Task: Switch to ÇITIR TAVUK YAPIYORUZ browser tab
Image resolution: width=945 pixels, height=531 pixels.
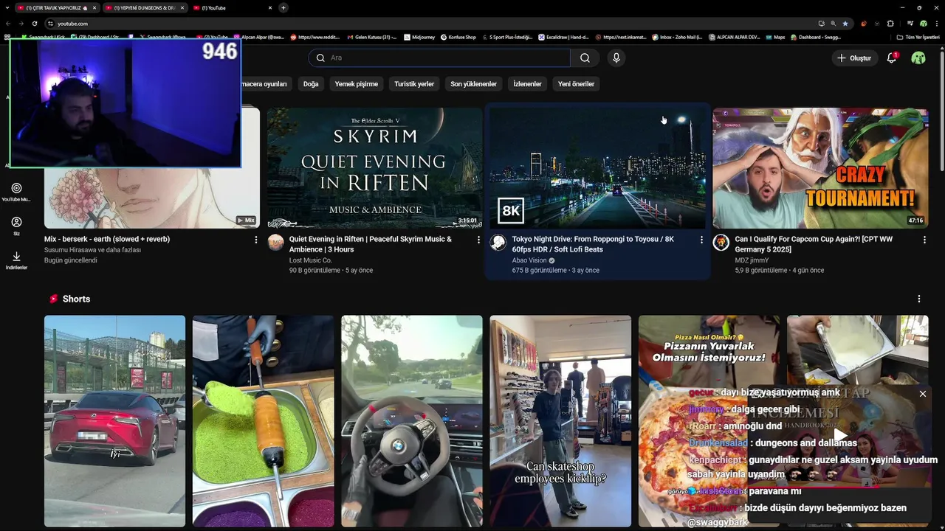Action: click(x=57, y=7)
